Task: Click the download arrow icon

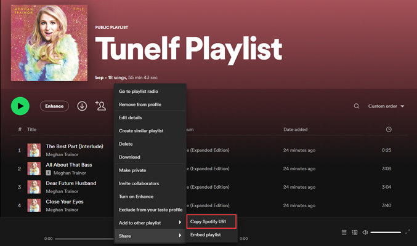Action: [82, 106]
